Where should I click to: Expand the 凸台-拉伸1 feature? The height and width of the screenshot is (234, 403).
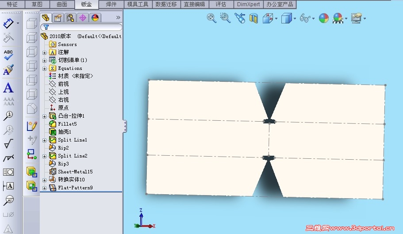pos(44,116)
